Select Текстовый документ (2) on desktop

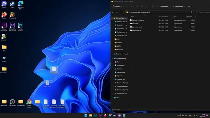click(x=54, y=104)
